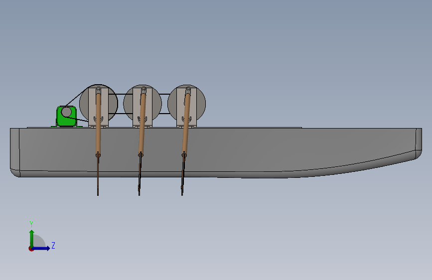Click the "Y" axis label
The height and width of the screenshot is (280, 432).
31,224
